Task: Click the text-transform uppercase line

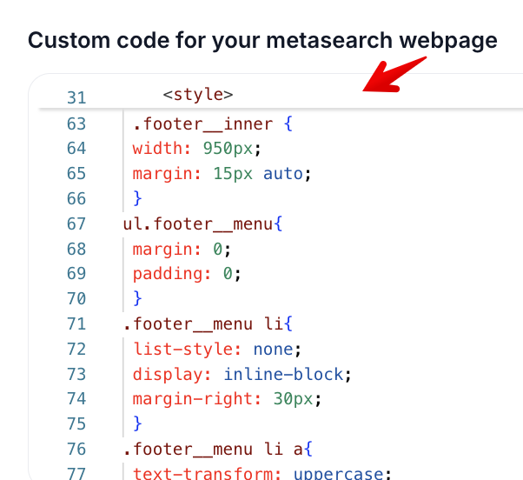Action: 262,473
